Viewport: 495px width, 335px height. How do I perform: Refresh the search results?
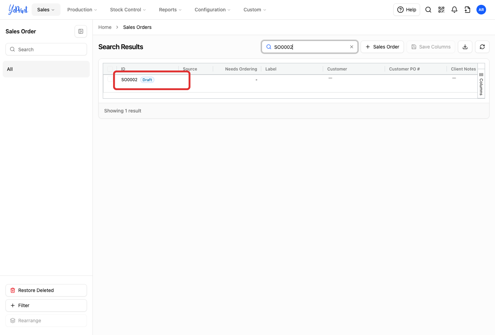pos(482,47)
